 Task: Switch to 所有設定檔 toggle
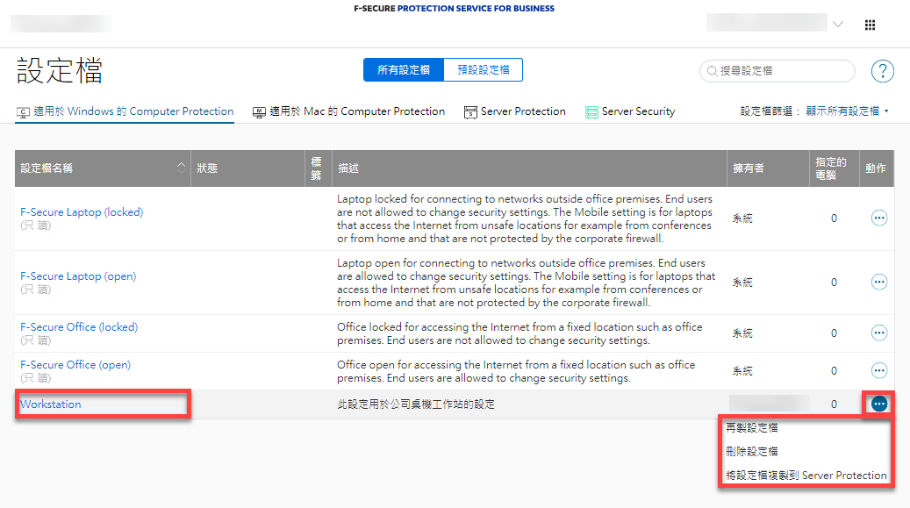(x=404, y=70)
